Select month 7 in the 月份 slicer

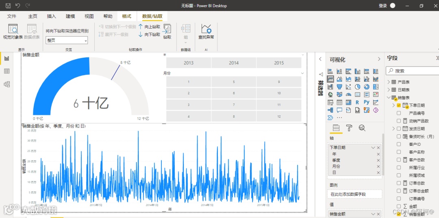[234, 104]
